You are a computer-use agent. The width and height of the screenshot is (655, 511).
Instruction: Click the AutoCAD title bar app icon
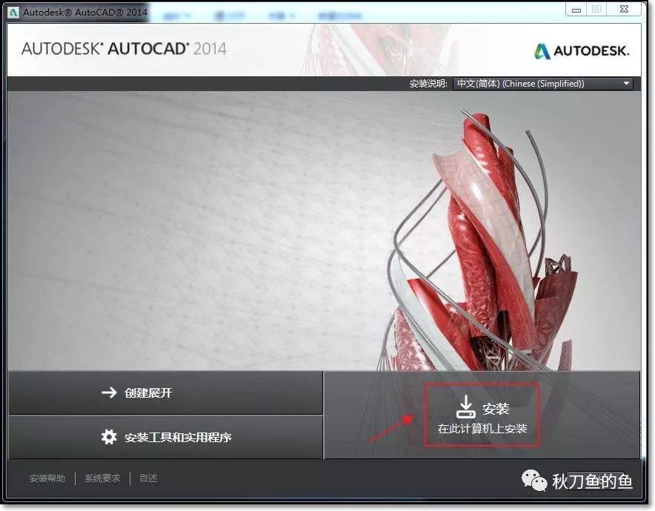(x=14, y=13)
